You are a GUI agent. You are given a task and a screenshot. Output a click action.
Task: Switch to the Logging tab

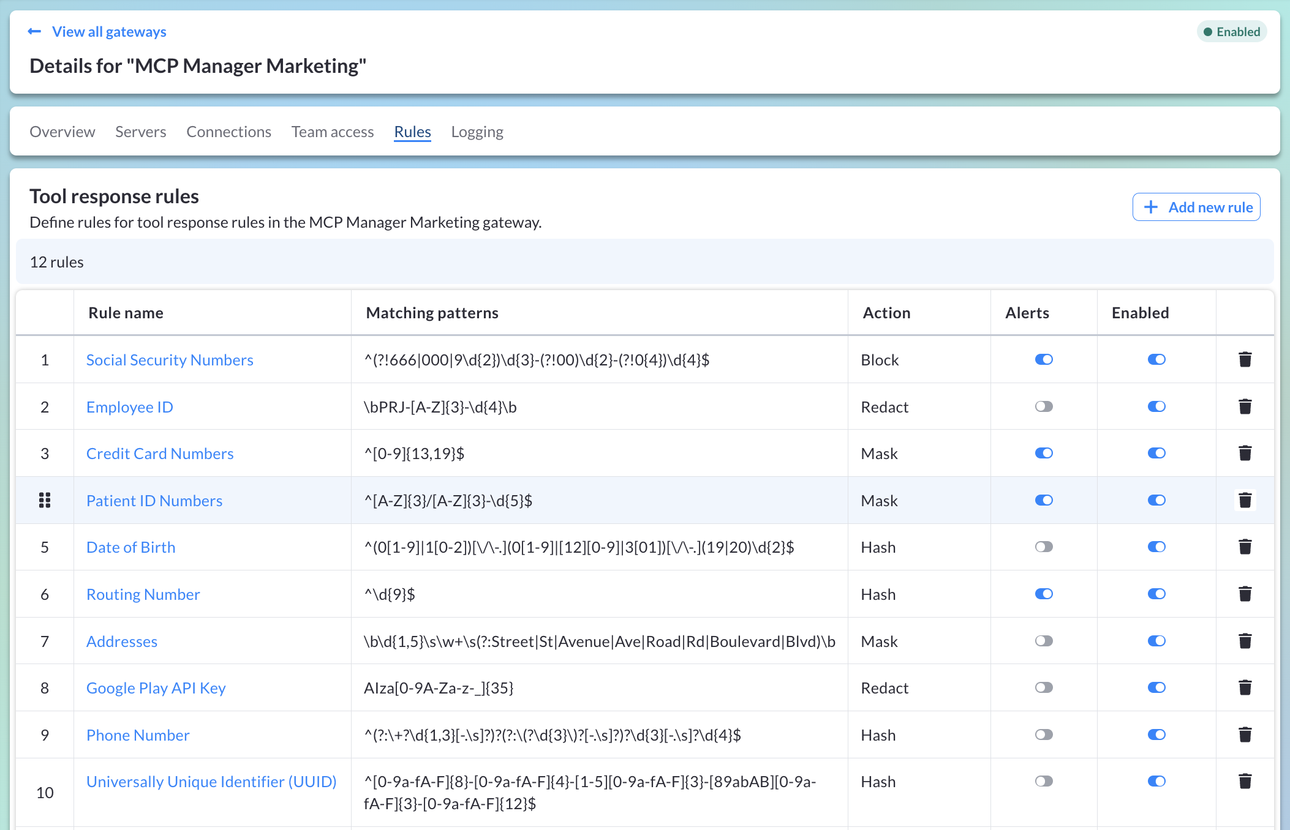point(477,132)
